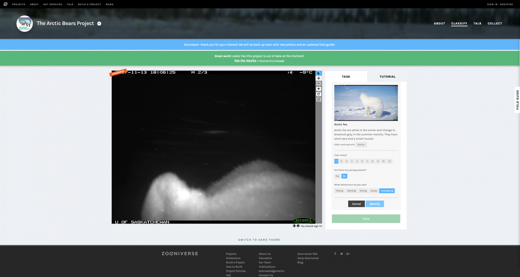Click the camera trap subject image
This screenshot has width=520, height=277.
[213, 147]
